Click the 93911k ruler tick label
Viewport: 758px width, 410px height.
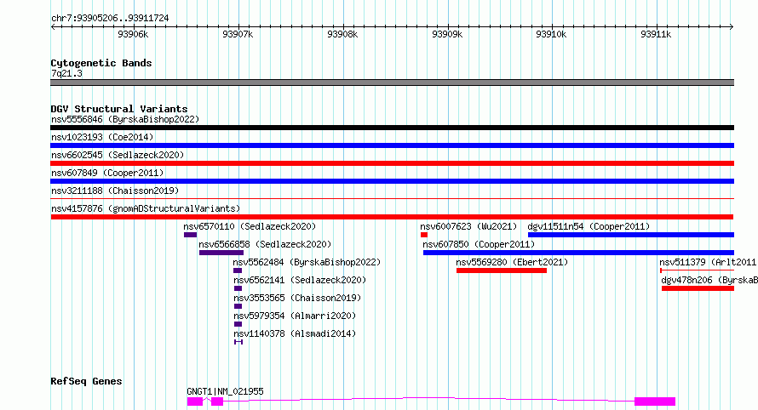656,34
